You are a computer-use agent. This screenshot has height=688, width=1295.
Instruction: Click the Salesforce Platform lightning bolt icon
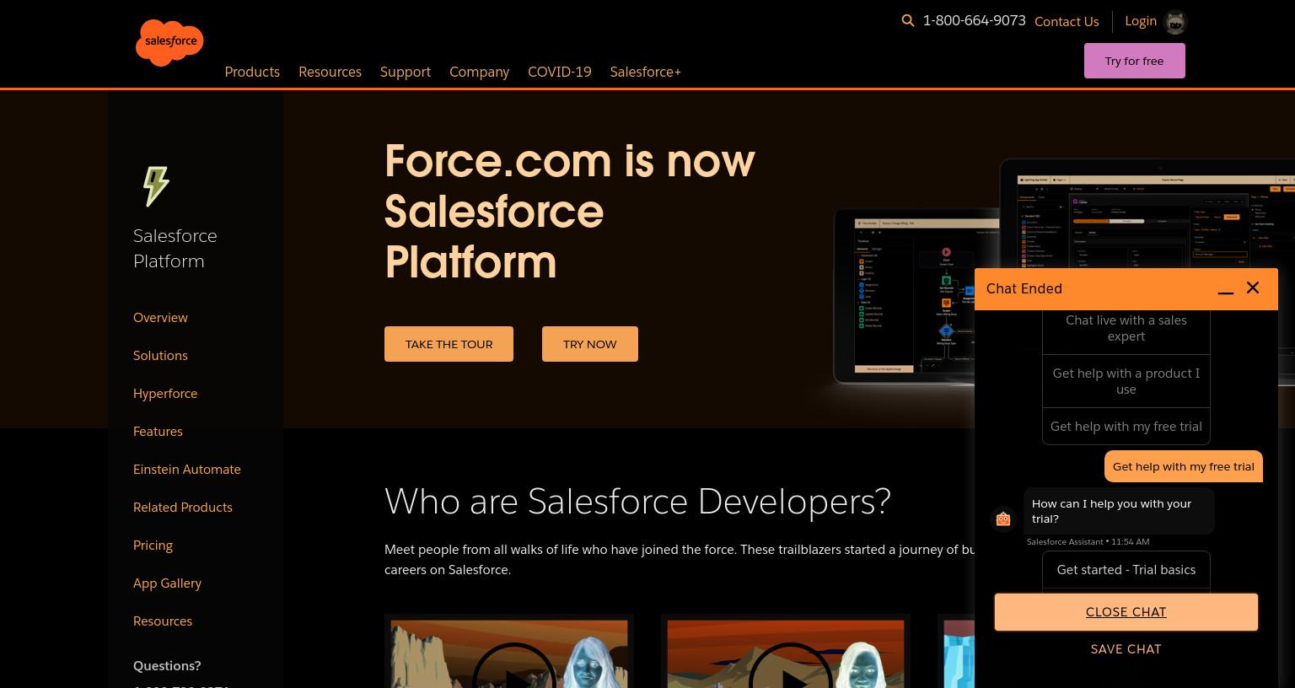(x=156, y=186)
